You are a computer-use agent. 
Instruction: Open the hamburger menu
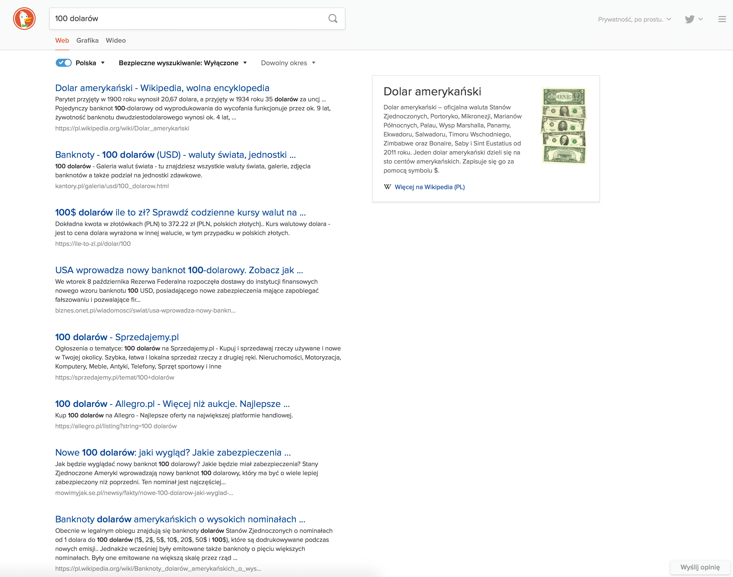[722, 19]
